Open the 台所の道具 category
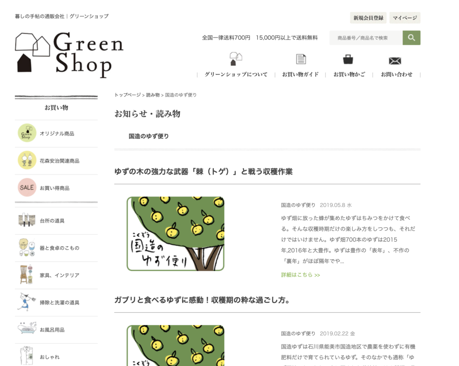 (56, 221)
